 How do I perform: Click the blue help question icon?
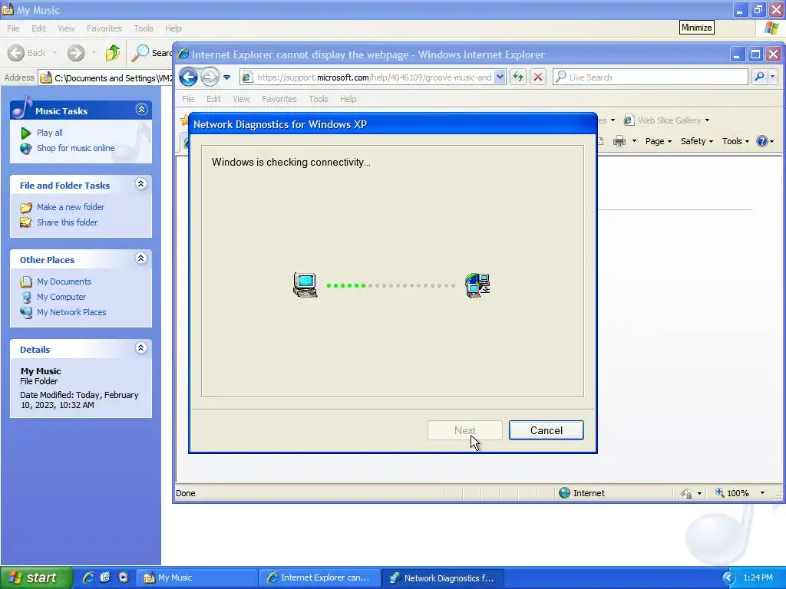click(x=762, y=141)
